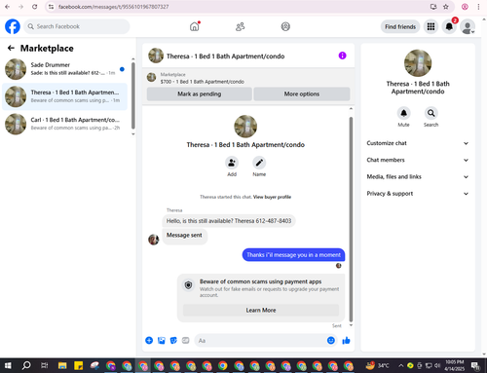
Task: Click the attach photo icon
Action: click(x=162, y=340)
